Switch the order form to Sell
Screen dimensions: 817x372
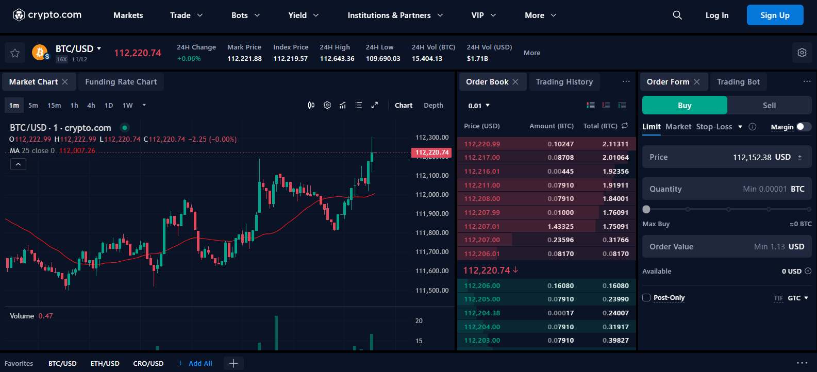coord(769,105)
